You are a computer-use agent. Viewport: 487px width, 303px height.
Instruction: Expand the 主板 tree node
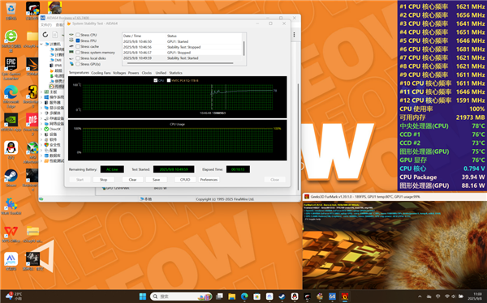pyautogui.click(x=41, y=92)
